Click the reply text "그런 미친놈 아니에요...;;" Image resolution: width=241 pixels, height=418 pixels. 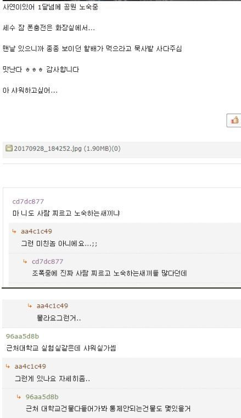[59, 244]
